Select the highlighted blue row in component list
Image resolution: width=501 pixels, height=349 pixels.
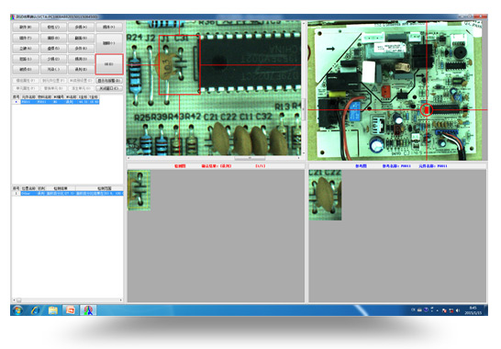pyautogui.click(x=60, y=102)
